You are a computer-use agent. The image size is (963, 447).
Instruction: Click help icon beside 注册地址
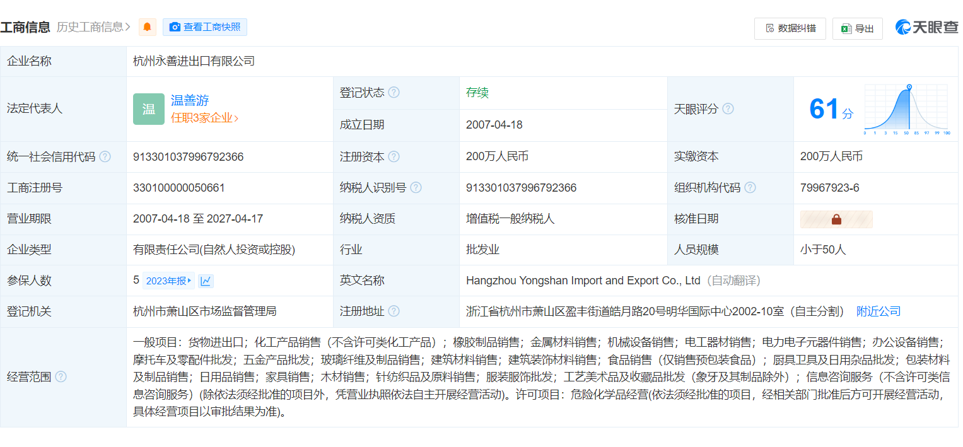coord(394,311)
